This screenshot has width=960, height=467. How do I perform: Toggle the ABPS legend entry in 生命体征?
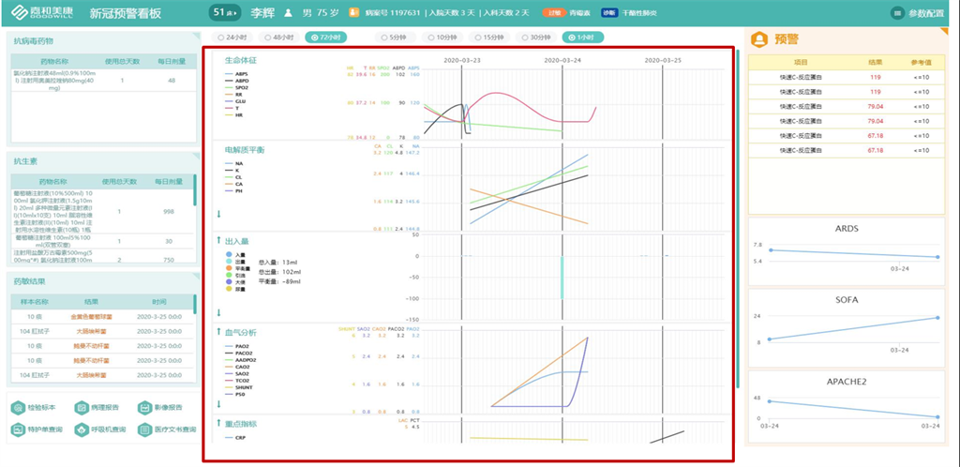pyautogui.click(x=241, y=73)
